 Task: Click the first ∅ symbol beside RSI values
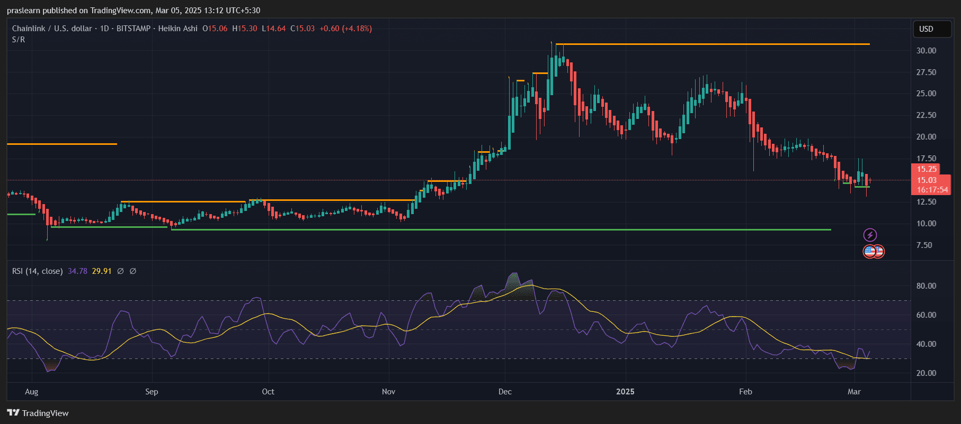(x=120, y=271)
